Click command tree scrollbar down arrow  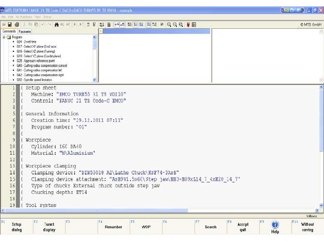tap(94, 80)
